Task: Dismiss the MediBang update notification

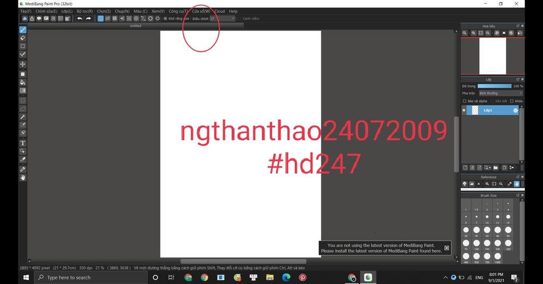Action: (446, 248)
